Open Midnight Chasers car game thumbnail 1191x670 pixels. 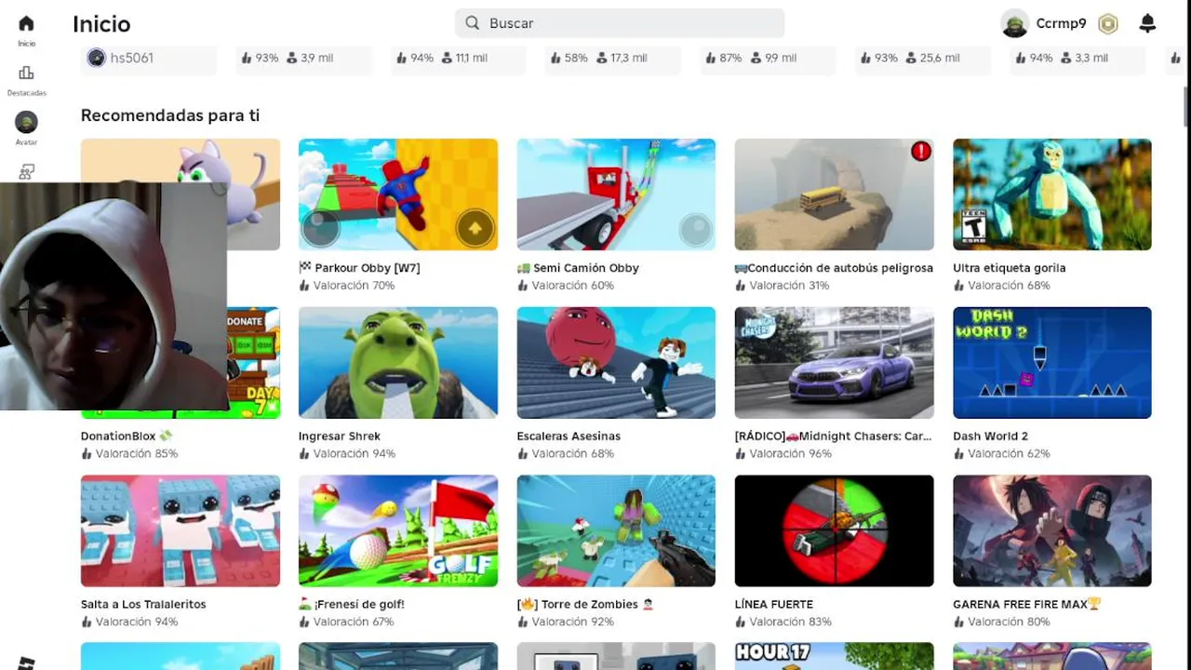click(834, 363)
